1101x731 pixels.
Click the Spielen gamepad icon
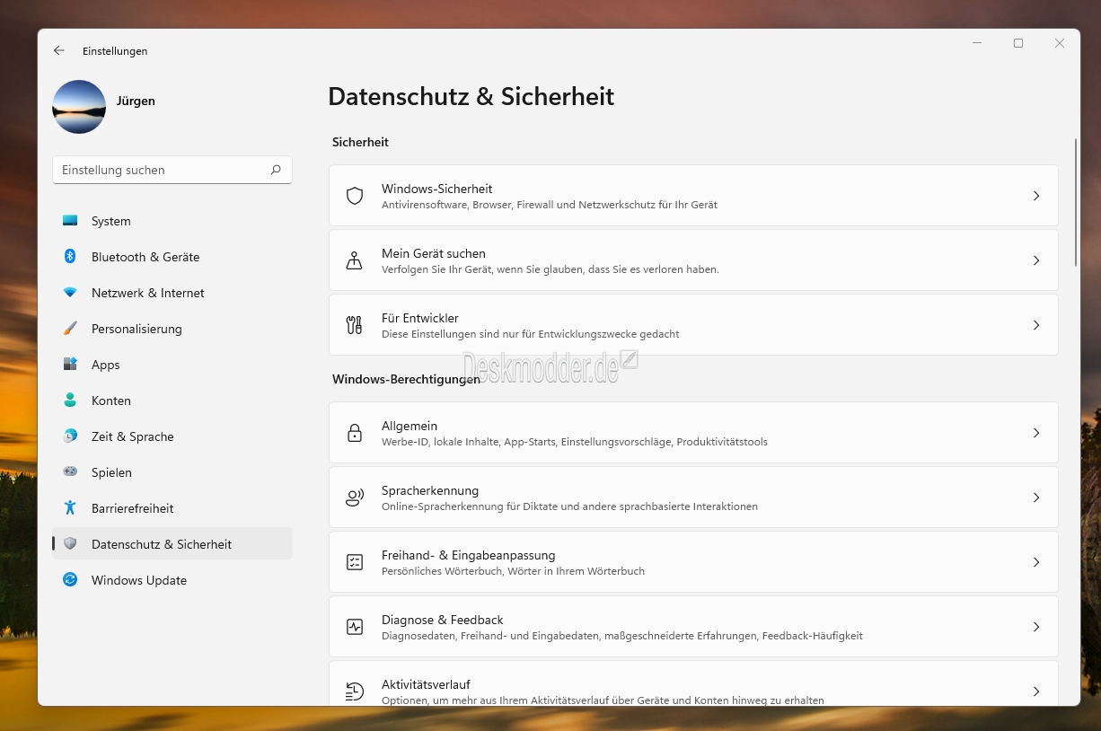point(70,472)
